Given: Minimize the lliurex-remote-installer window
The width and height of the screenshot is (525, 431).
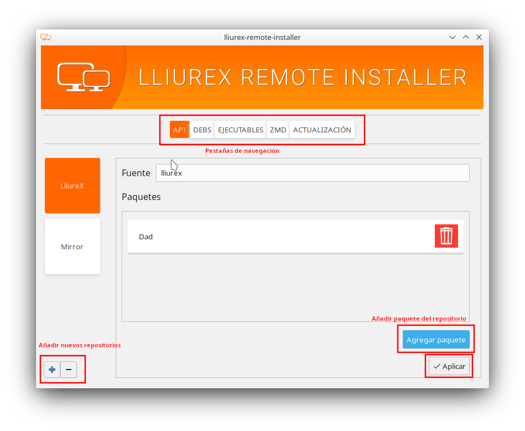Looking at the screenshot, I should pyautogui.click(x=453, y=37).
